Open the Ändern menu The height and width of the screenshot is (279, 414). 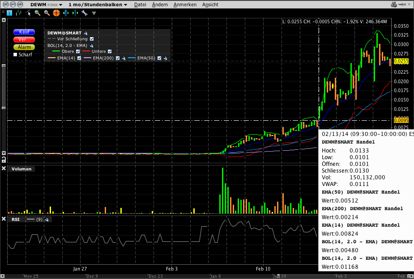(x=160, y=4)
